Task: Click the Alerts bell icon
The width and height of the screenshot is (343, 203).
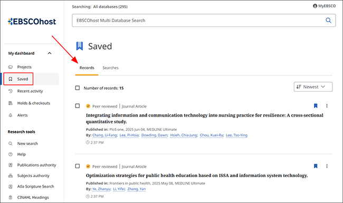Action: coord(10,115)
